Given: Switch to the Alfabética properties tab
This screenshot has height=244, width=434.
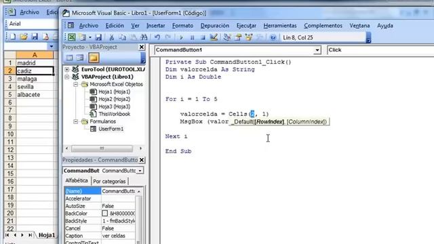Looking at the screenshot, I should pos(77,181).
